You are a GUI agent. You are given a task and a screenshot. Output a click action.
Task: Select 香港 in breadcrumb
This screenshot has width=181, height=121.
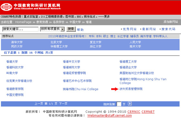[x=89, y=22]
